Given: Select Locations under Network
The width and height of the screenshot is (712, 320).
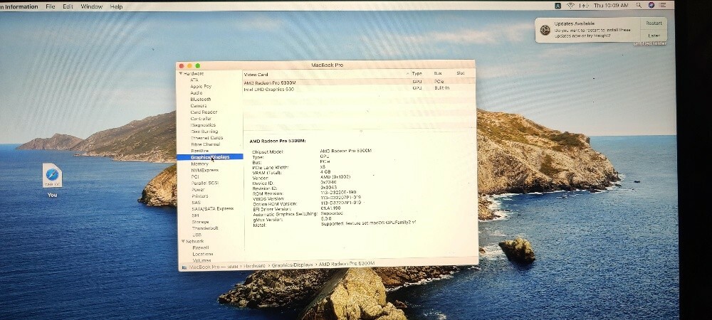Looking at the screenshot, I should click(x=202, y=254).
